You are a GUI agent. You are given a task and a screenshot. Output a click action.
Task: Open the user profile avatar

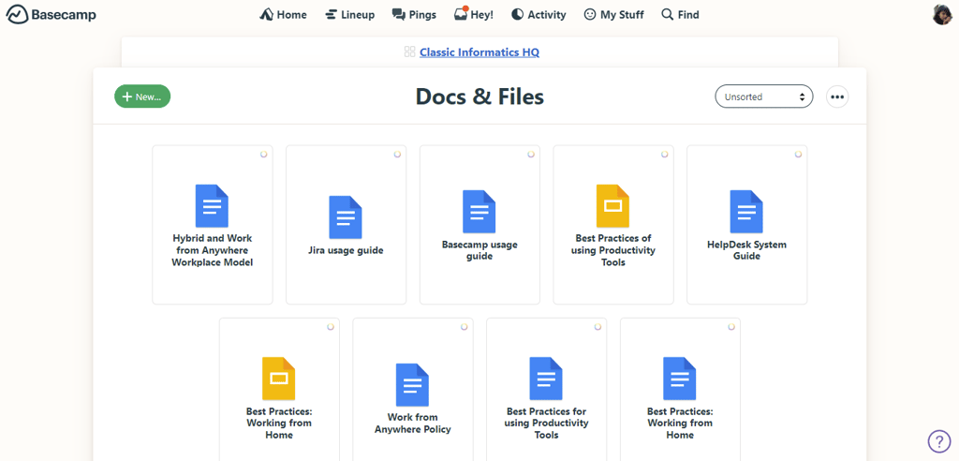(x=941, y=15)
